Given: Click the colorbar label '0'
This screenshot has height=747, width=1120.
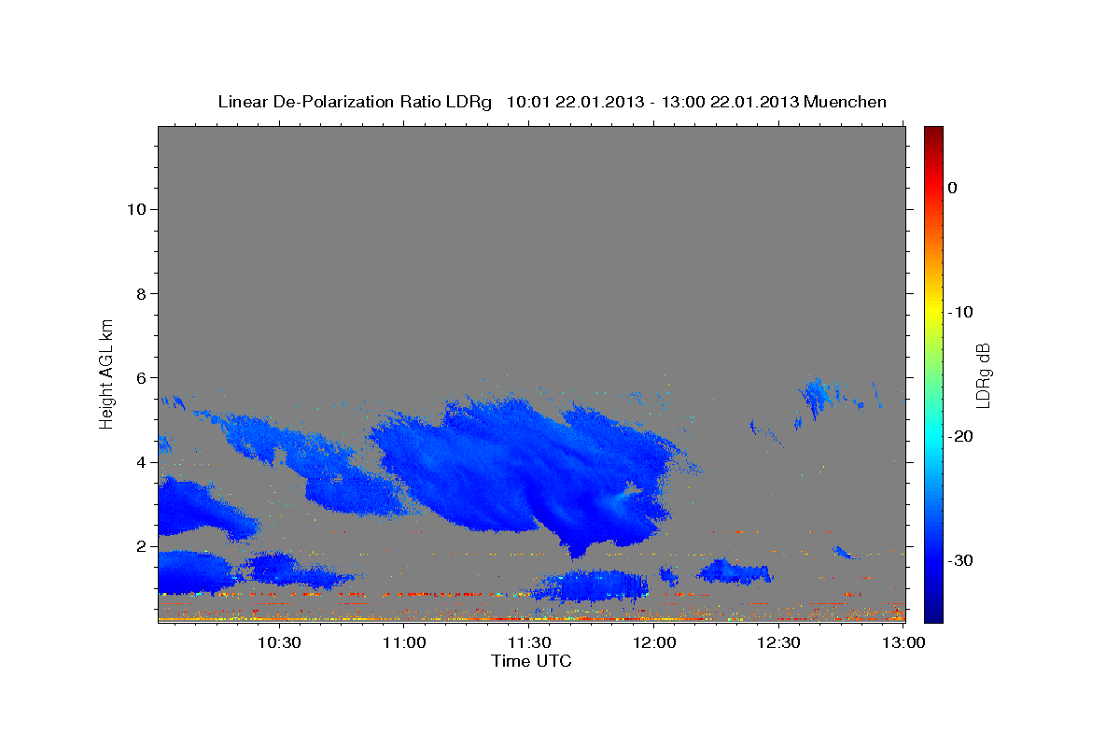Looking at the screenshot, I should click(x=953, y=188).
